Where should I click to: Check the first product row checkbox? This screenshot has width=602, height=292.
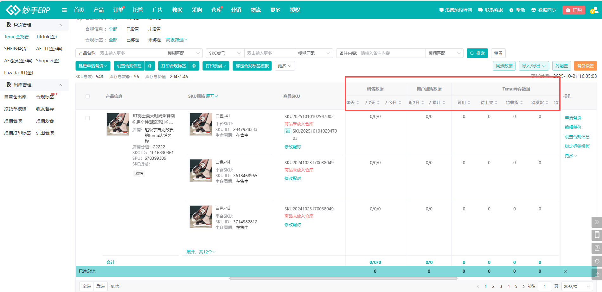click(x=88, y=118)
